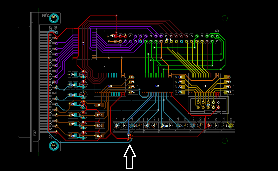
Task: Click capacitor C4
Action: click(x=133, y=92)
